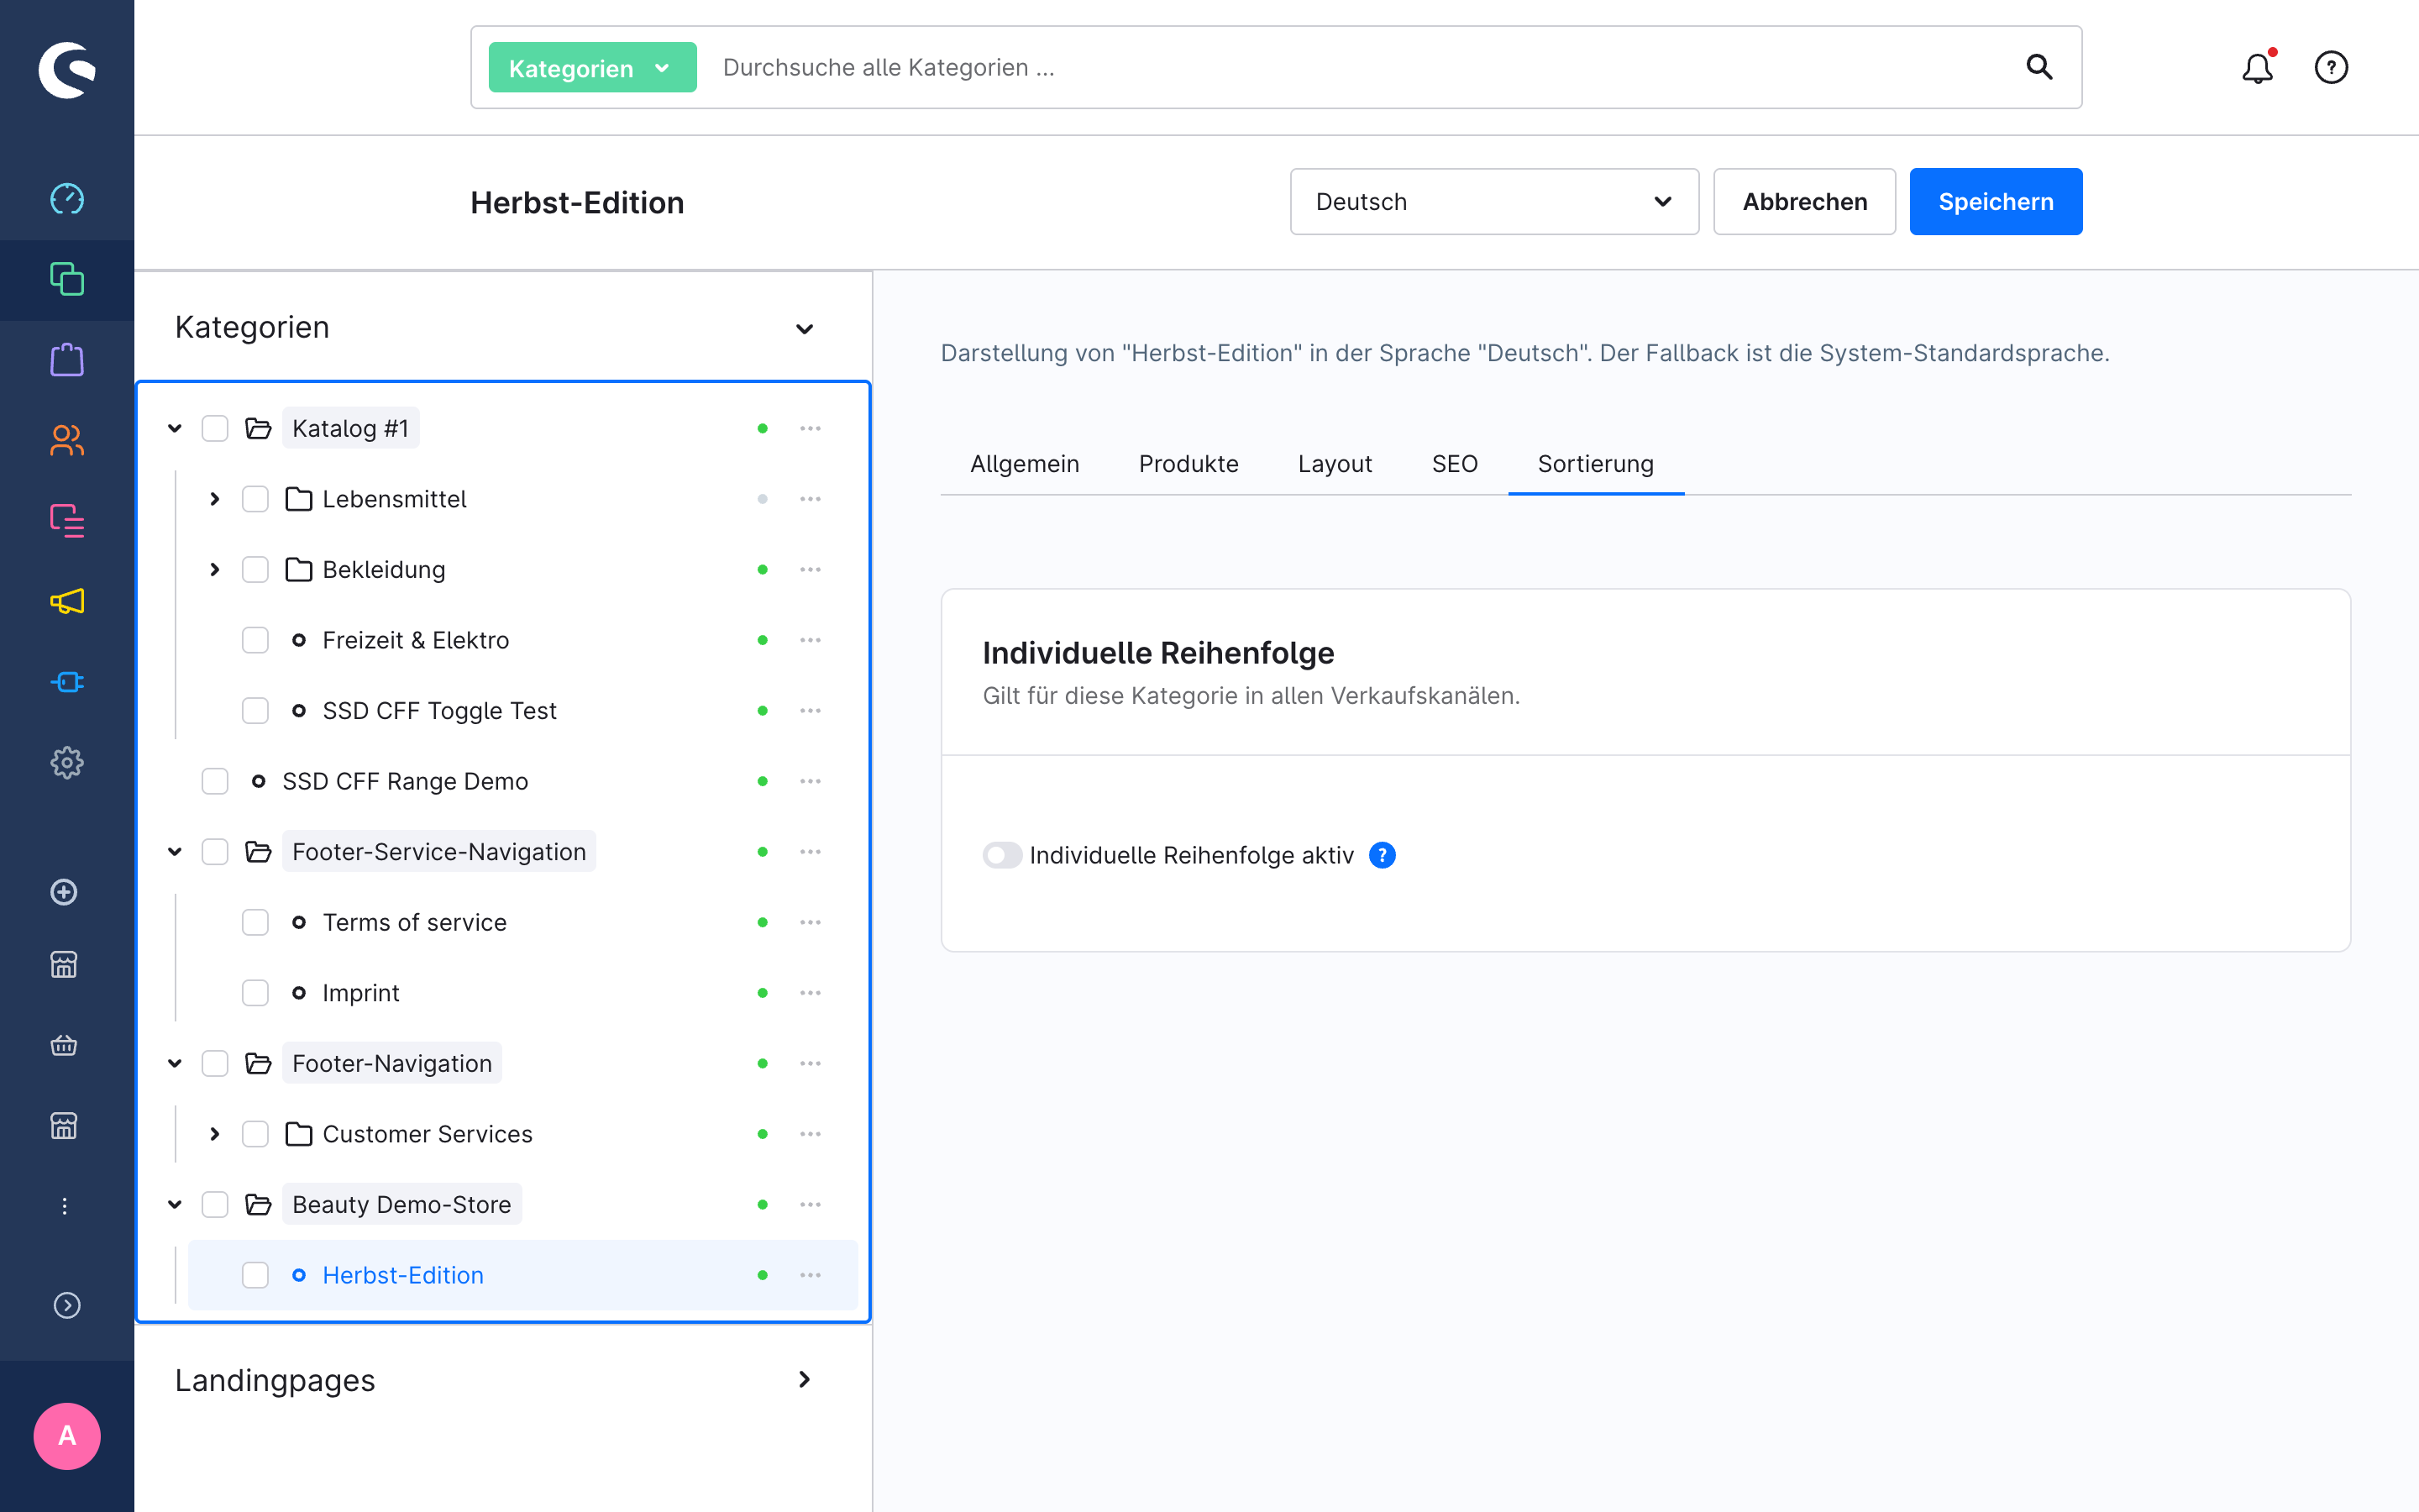Open the help question mark icon in header
This screenshot has height=1512, width=2419.
(x=2331, y=67)
